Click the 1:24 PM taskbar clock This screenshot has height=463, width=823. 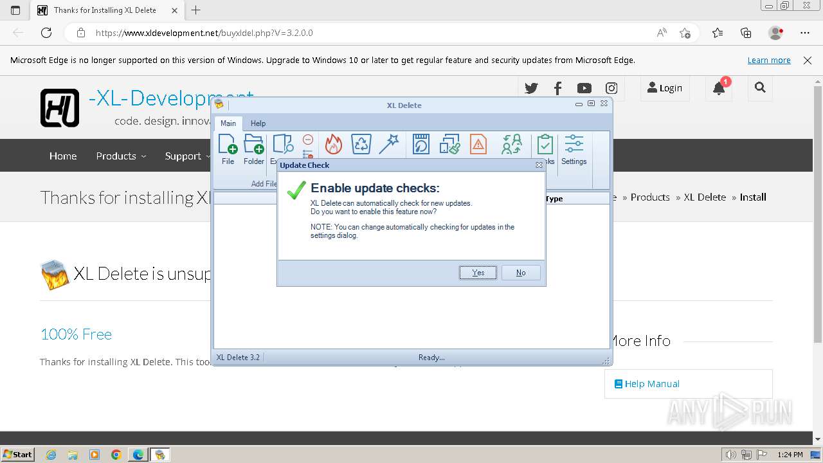pyautogui.click(x=790, y=455)
